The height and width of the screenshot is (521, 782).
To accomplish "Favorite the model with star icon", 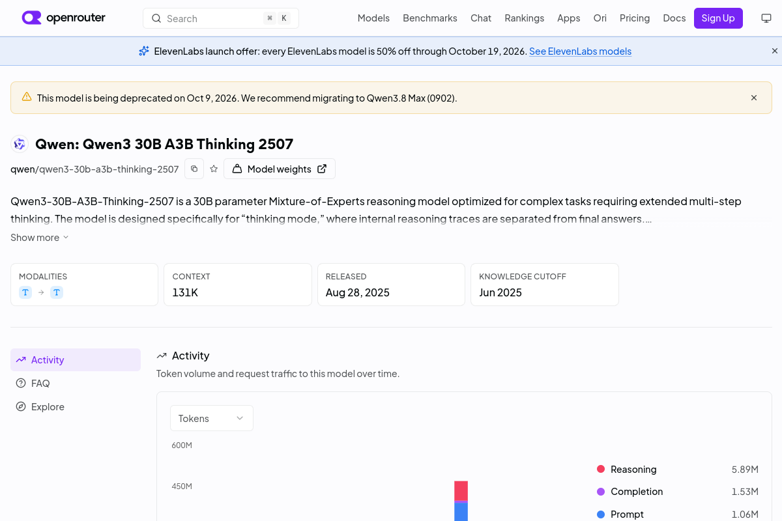I will point(214,169).
